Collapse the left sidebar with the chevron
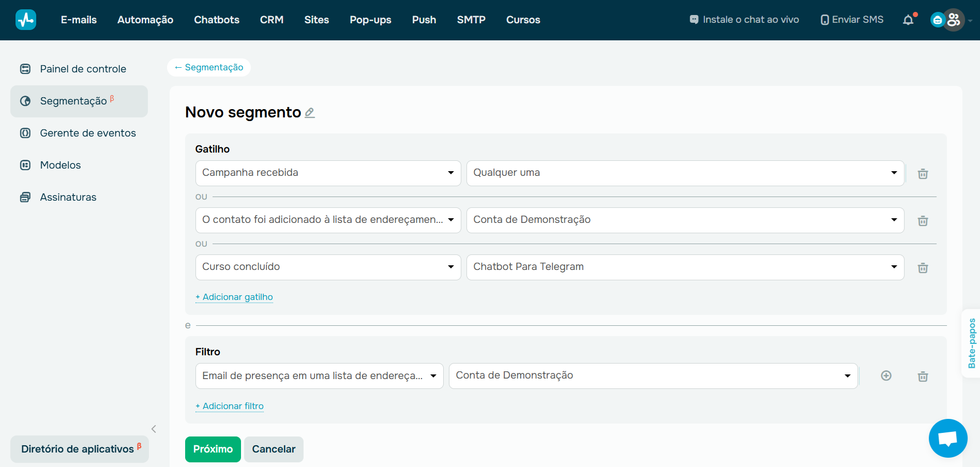This screenshot has height=467, width=980. pos(153,429)
